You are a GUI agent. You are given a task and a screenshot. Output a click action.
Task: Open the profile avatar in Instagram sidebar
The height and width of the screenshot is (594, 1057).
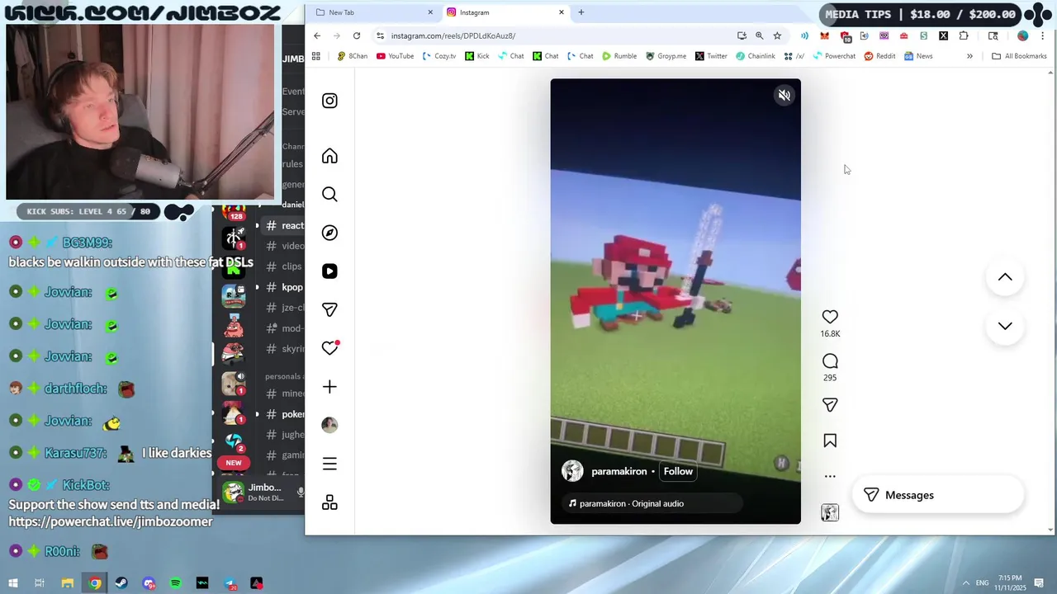329,425
